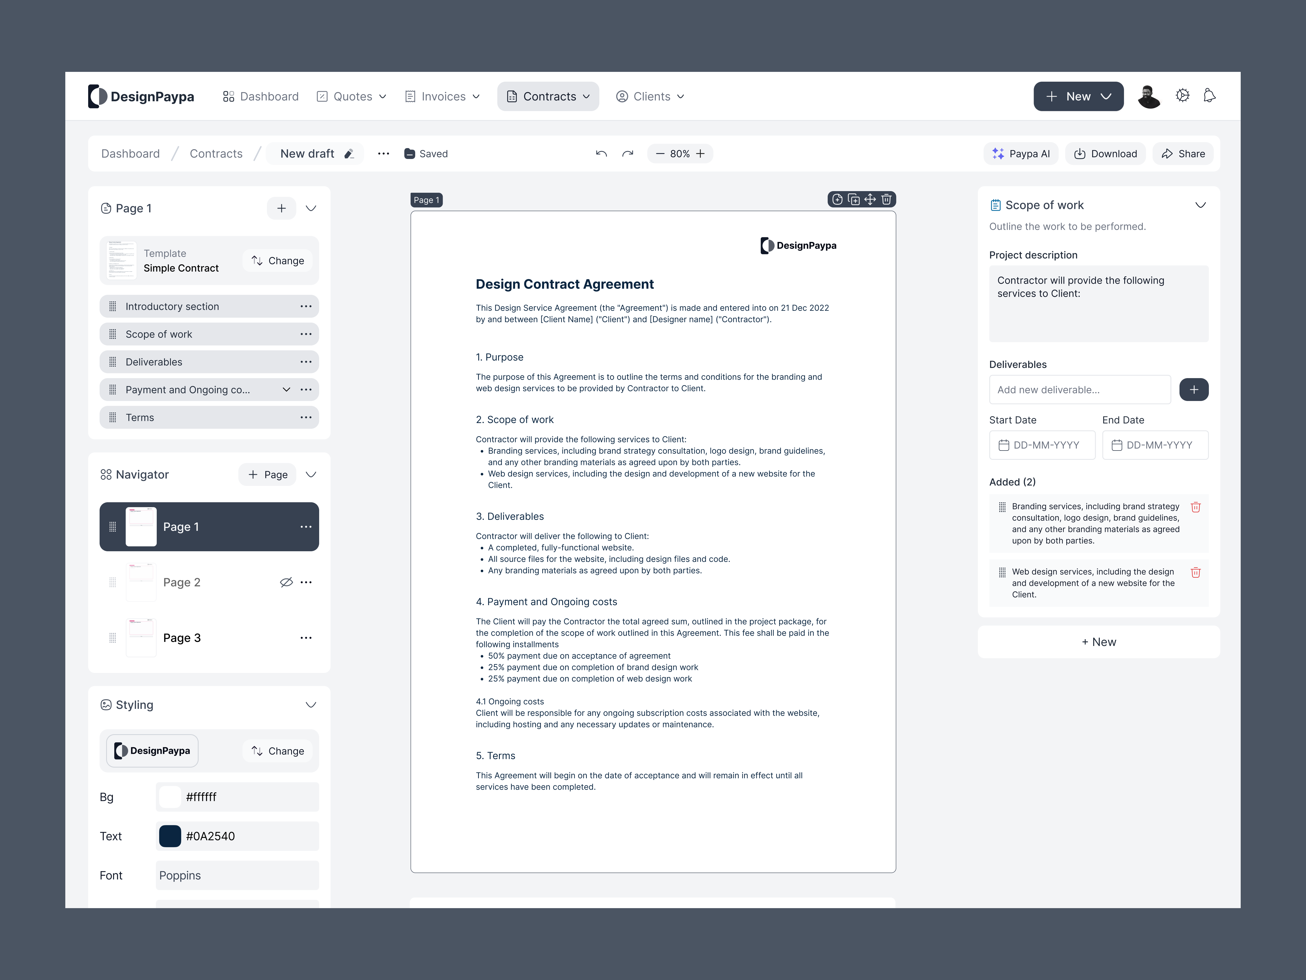
Task: Duplicate the page via the copy icon
Action: pos(853,200)
